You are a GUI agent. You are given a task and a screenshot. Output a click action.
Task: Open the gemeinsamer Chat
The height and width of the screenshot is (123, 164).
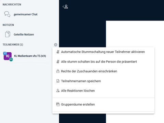pyautogui.click(x=26, y=14)
